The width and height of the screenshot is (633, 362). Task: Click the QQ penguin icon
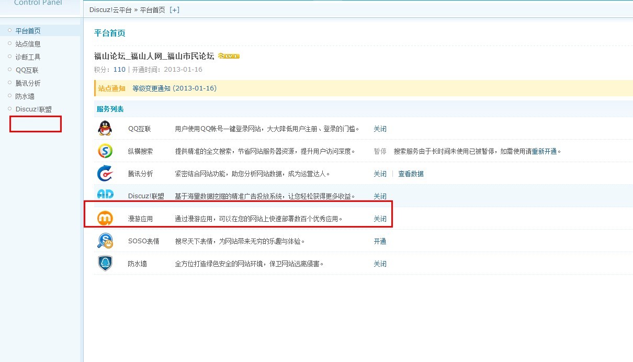point(105,128)
